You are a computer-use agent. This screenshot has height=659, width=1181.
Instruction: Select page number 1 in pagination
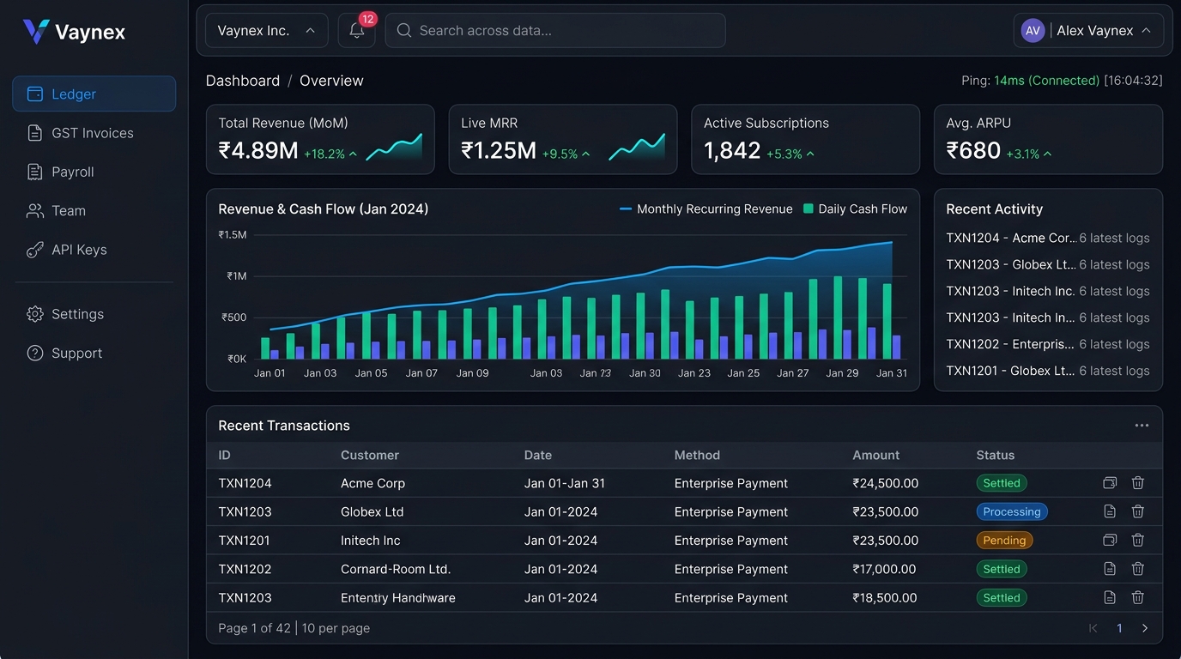(x=1119, y=628)
